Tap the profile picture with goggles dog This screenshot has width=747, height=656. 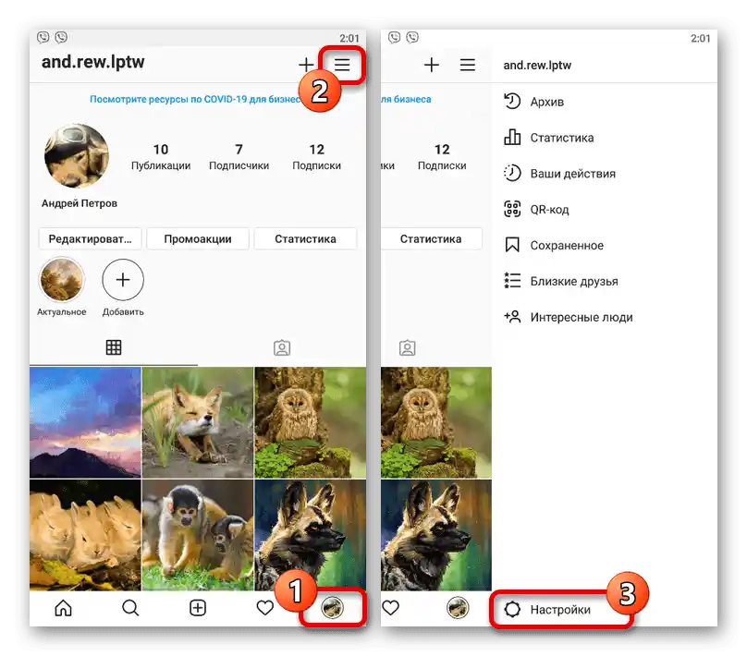coord(76,155)
